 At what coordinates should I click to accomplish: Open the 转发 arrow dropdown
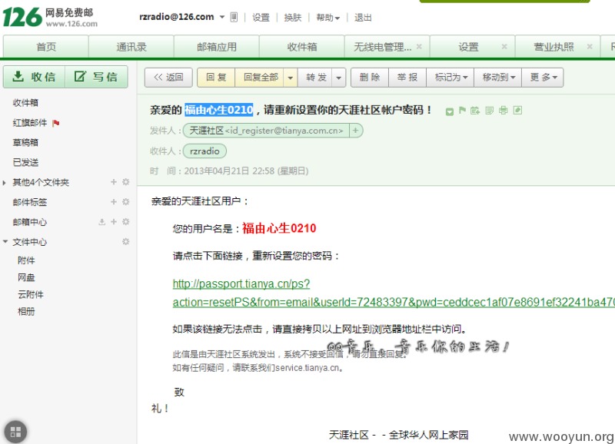[x=338, y=78]
